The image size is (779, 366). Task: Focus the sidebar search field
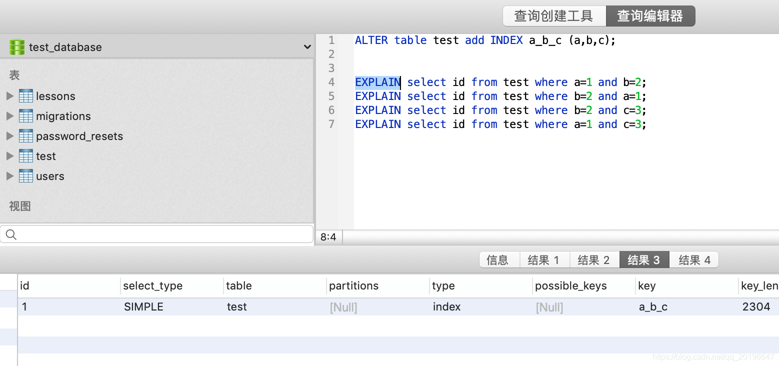tap(157, 234)
